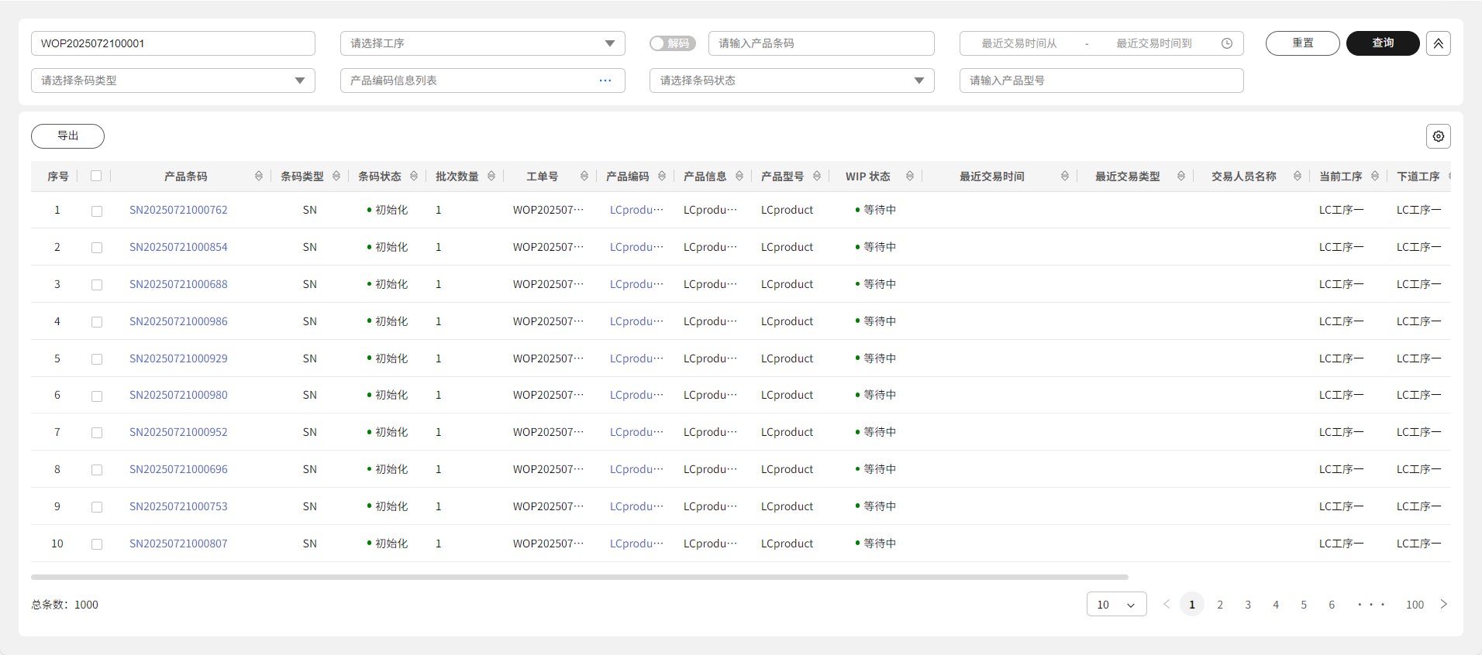Go to page 3
The height and width of the screenshot is (655, 1482).
(1248, 605)
